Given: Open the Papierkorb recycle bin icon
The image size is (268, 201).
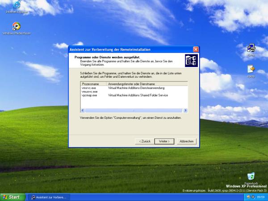Looking at the screenshot, I should pyautogui.click(x=251, y=178).
